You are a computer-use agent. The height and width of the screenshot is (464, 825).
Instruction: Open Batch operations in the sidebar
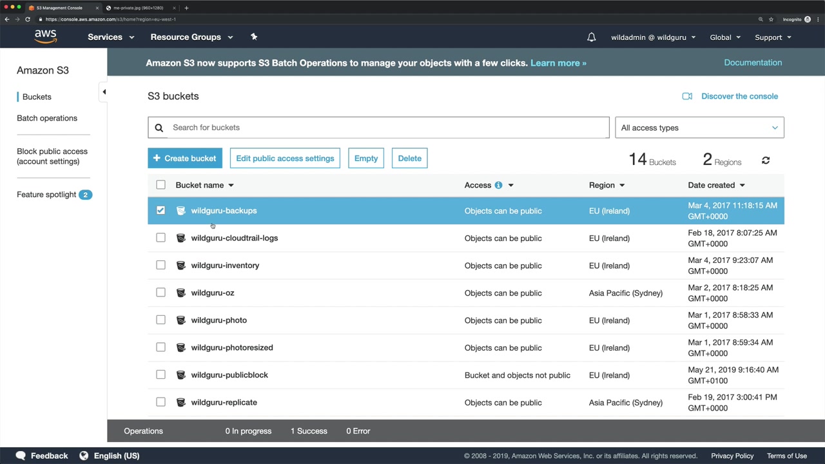(x=47, y=118)
